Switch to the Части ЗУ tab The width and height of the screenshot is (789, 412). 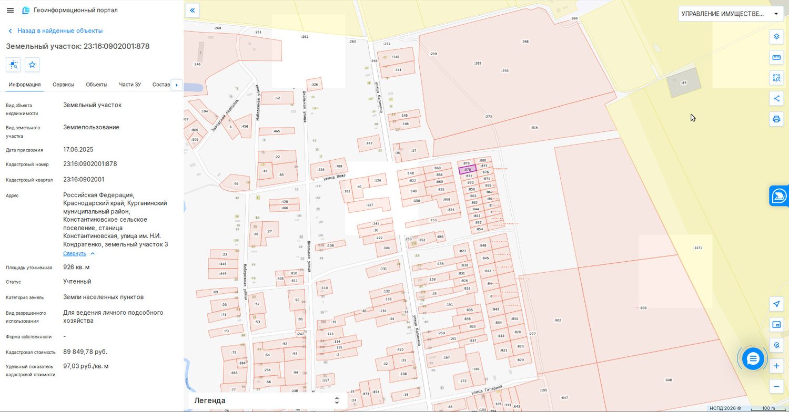click(x=130, y=85)
